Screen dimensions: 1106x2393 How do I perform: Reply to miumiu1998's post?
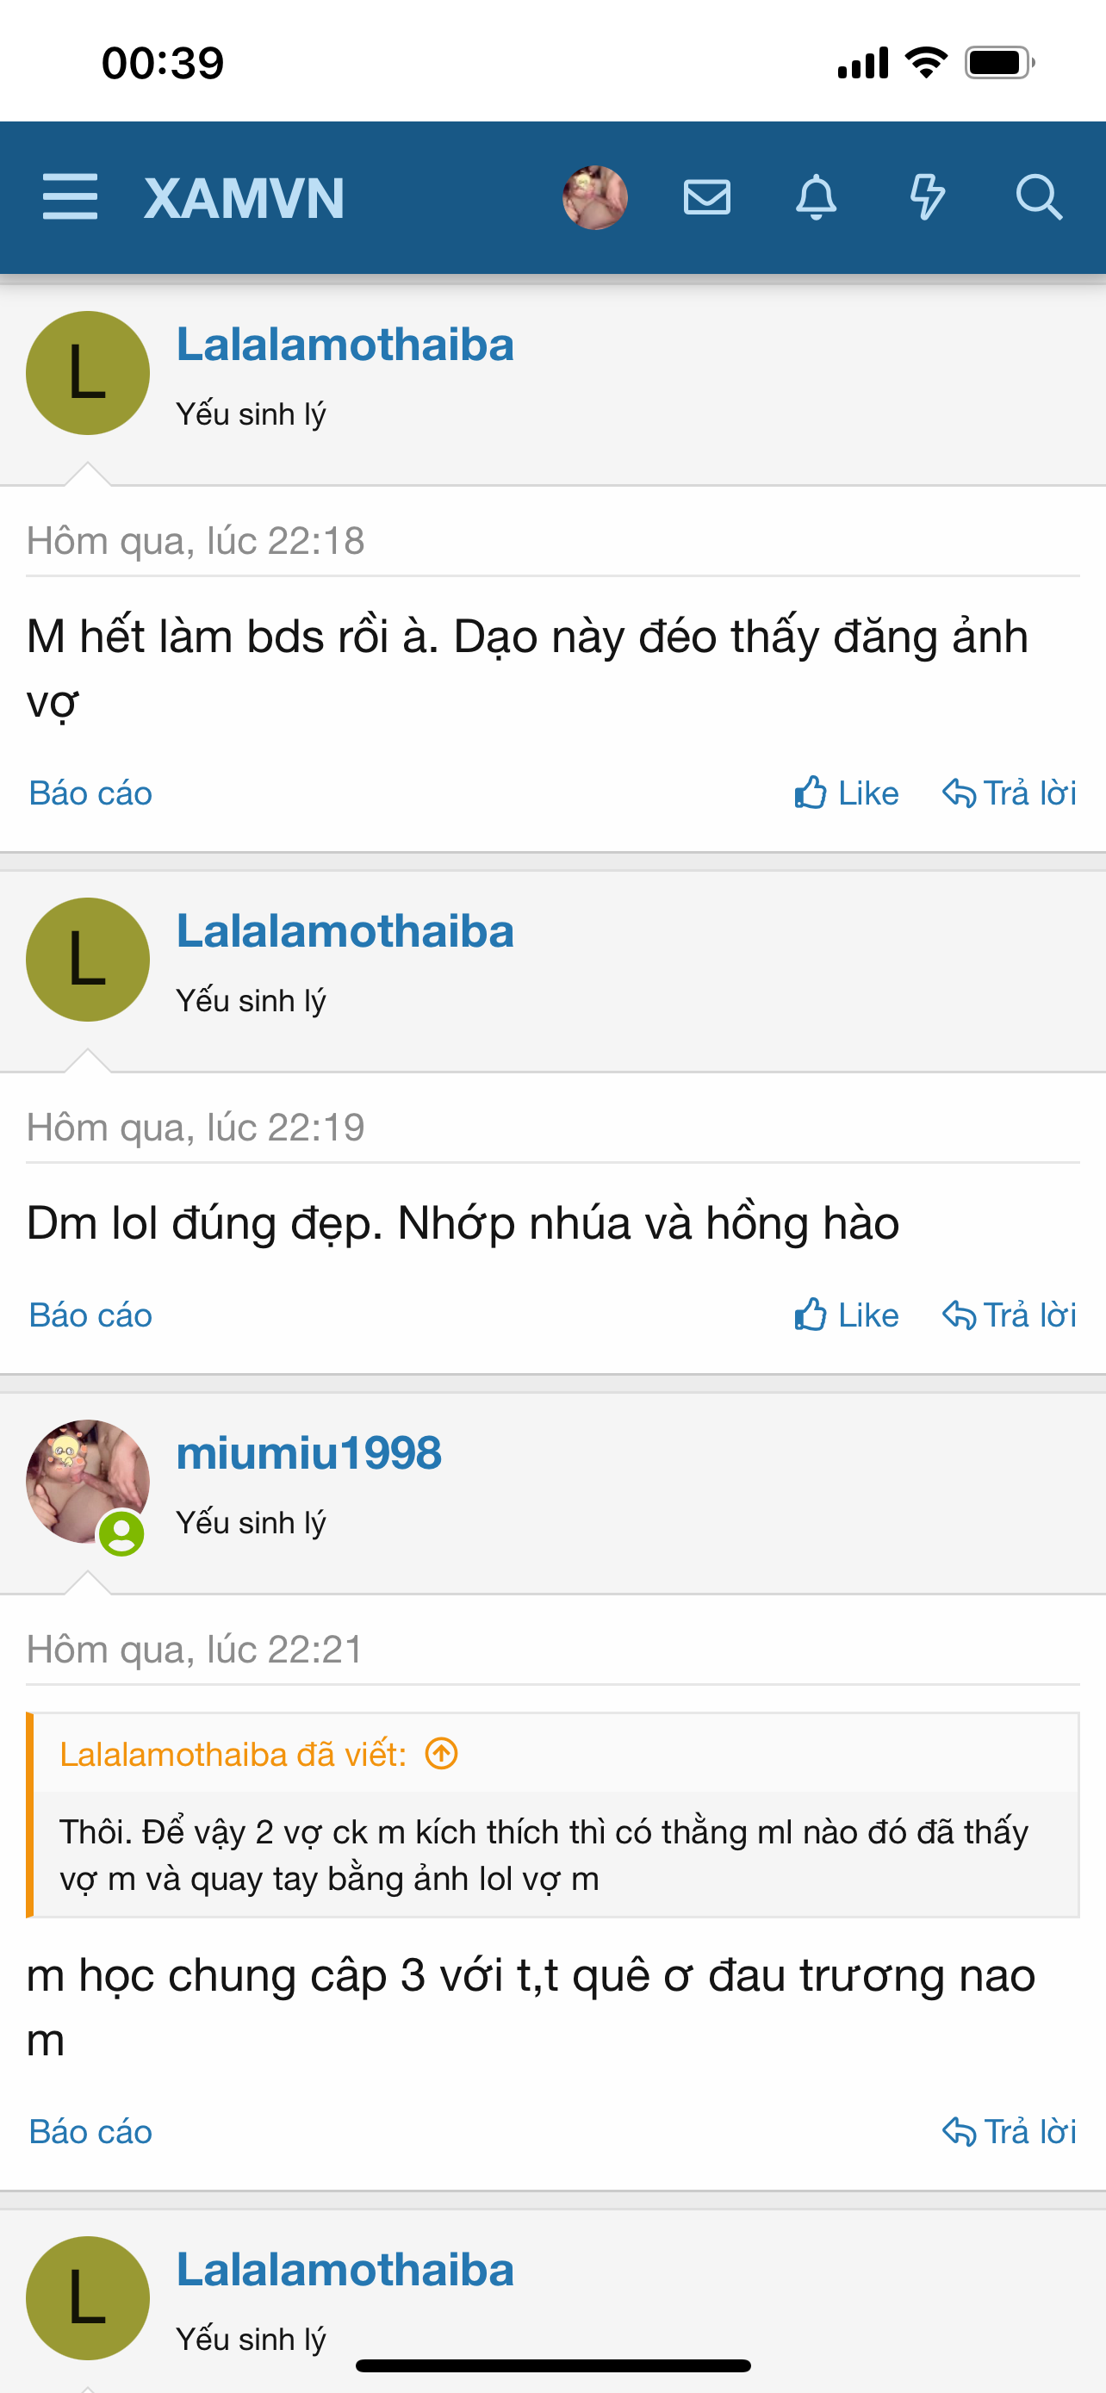pos(1010,2132)
